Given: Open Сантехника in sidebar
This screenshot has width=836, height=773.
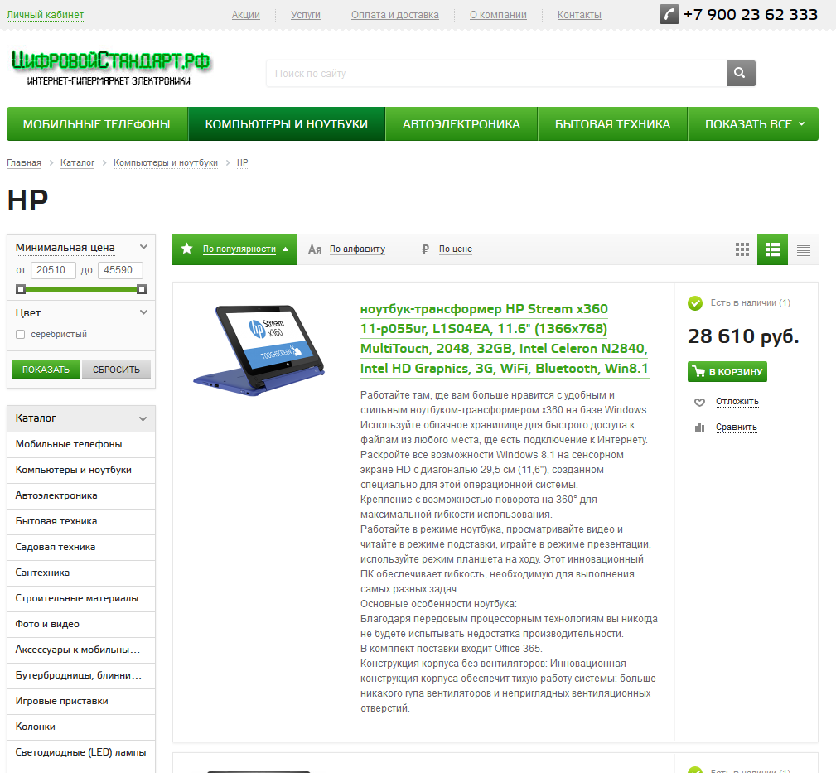Looking at the screenshot, I should [81, 573].
